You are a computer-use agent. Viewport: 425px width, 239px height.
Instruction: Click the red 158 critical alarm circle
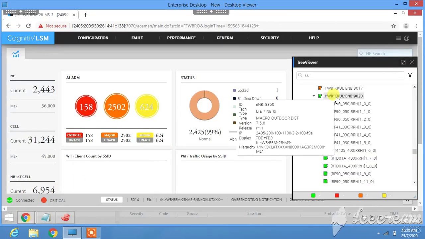pyautogui.click(x=86, y=107)
